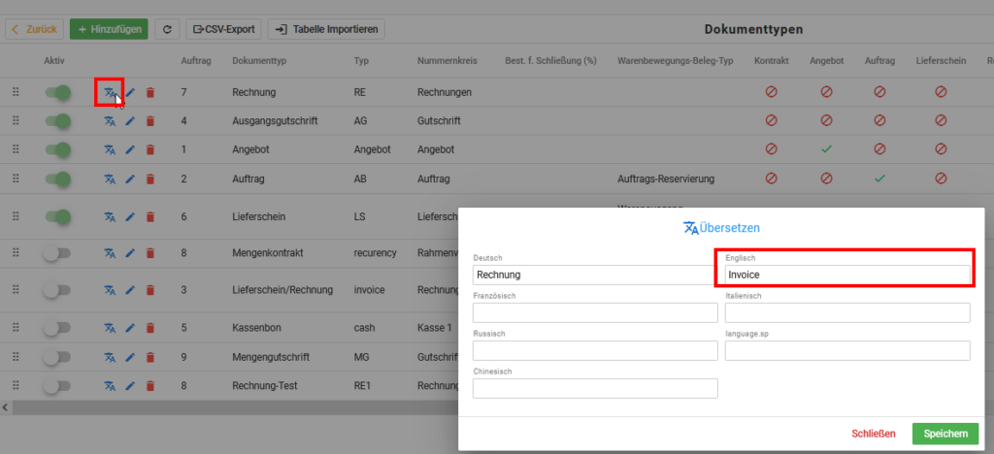
Task: Translate the Lieferschein document type
Action: click(110, 217)
